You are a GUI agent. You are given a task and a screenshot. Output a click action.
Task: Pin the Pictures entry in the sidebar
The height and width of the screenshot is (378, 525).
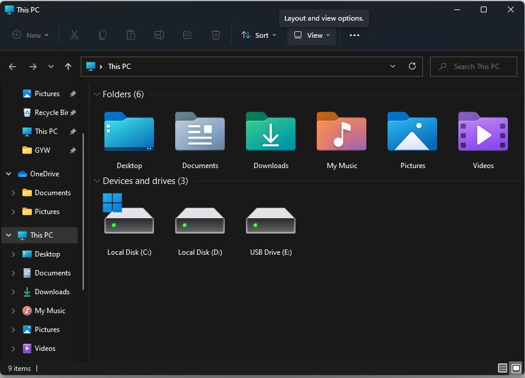click(x=72, y=93)
